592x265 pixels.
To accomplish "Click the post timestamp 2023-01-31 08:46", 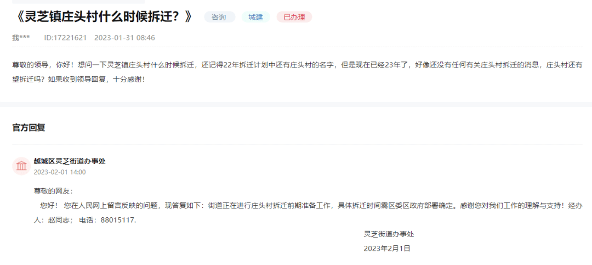I will coord(124,38).
